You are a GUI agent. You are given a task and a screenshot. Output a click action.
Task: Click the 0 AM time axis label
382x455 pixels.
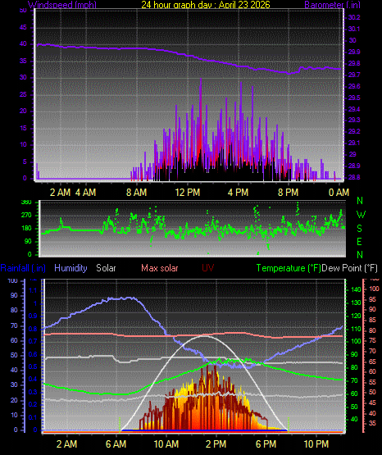click(339, 192)
